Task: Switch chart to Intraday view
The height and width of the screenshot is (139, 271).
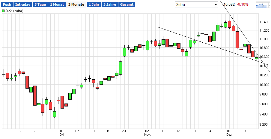Action: [23, 4]
